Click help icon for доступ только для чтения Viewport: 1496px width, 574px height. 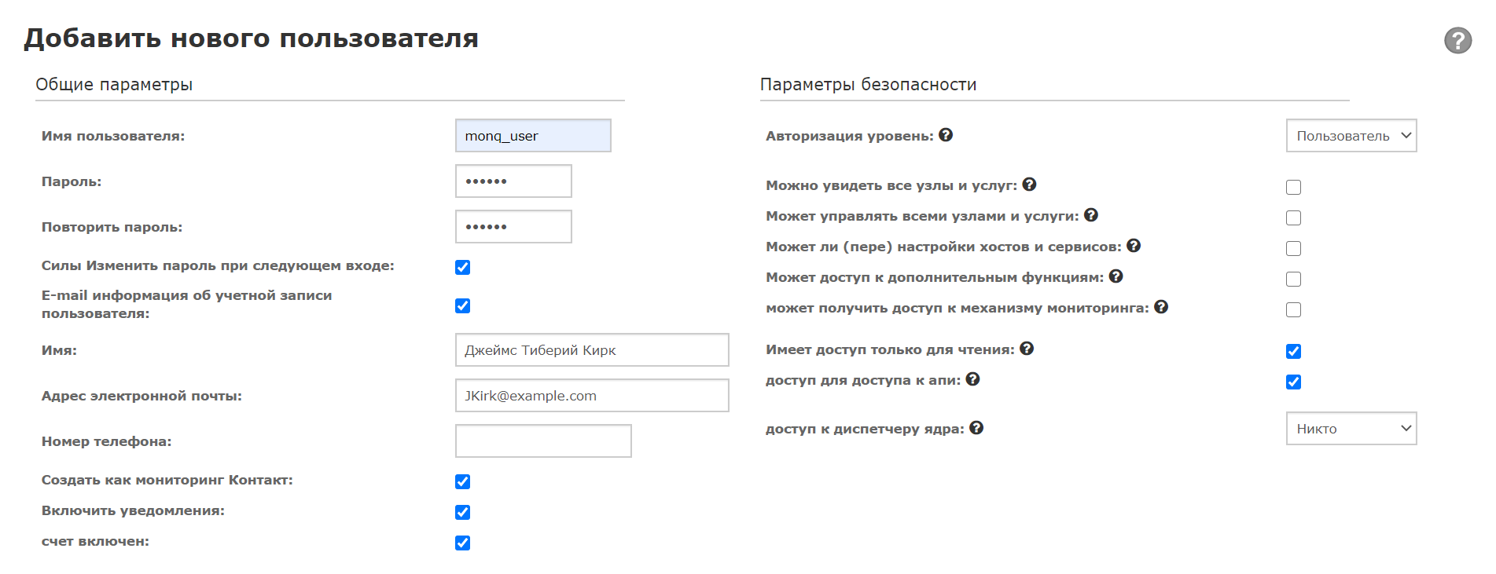(x=1026, y=349)
